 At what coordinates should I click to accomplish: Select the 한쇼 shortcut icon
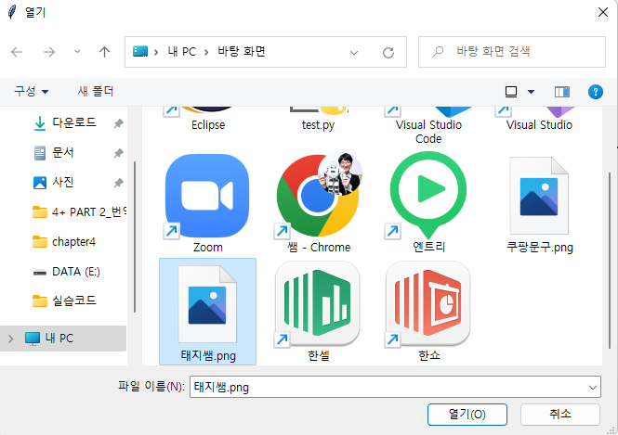[x=428, y=305]
